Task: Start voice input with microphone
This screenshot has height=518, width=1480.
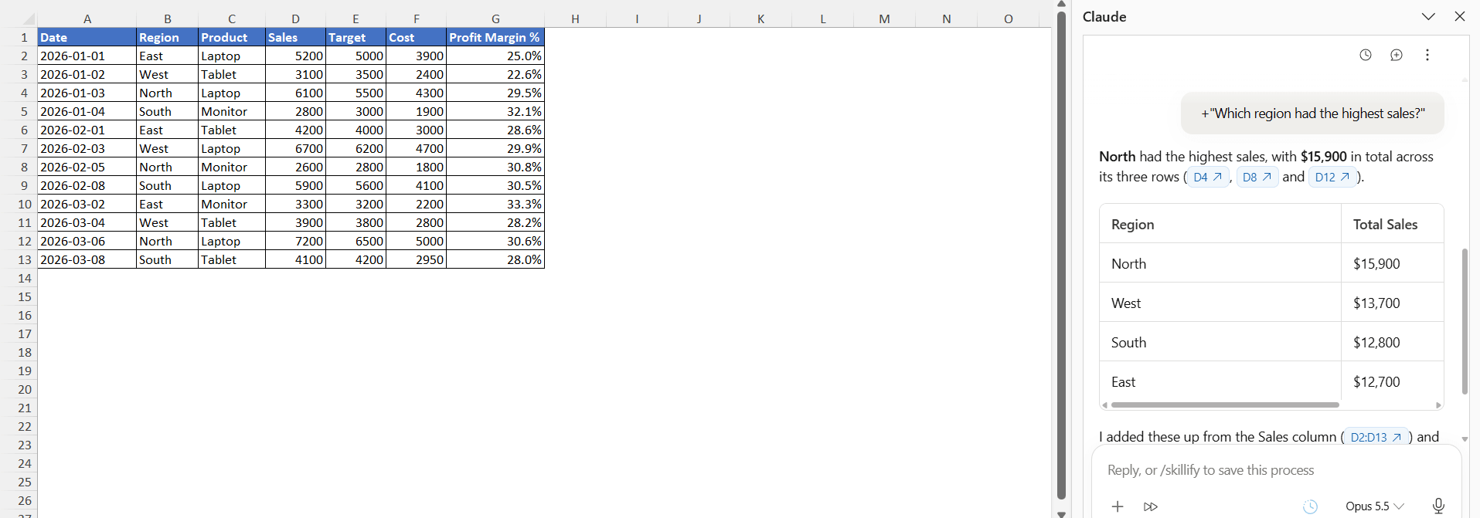Action: tap(1438, 506)
